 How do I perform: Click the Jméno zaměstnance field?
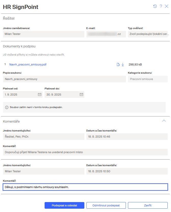point(44,34)
